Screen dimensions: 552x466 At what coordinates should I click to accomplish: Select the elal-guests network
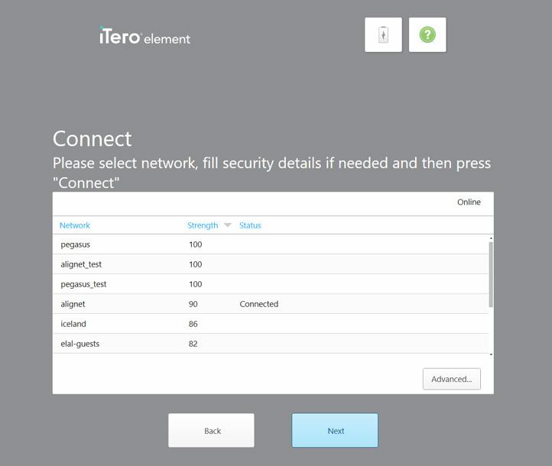[x=271, y=344]
